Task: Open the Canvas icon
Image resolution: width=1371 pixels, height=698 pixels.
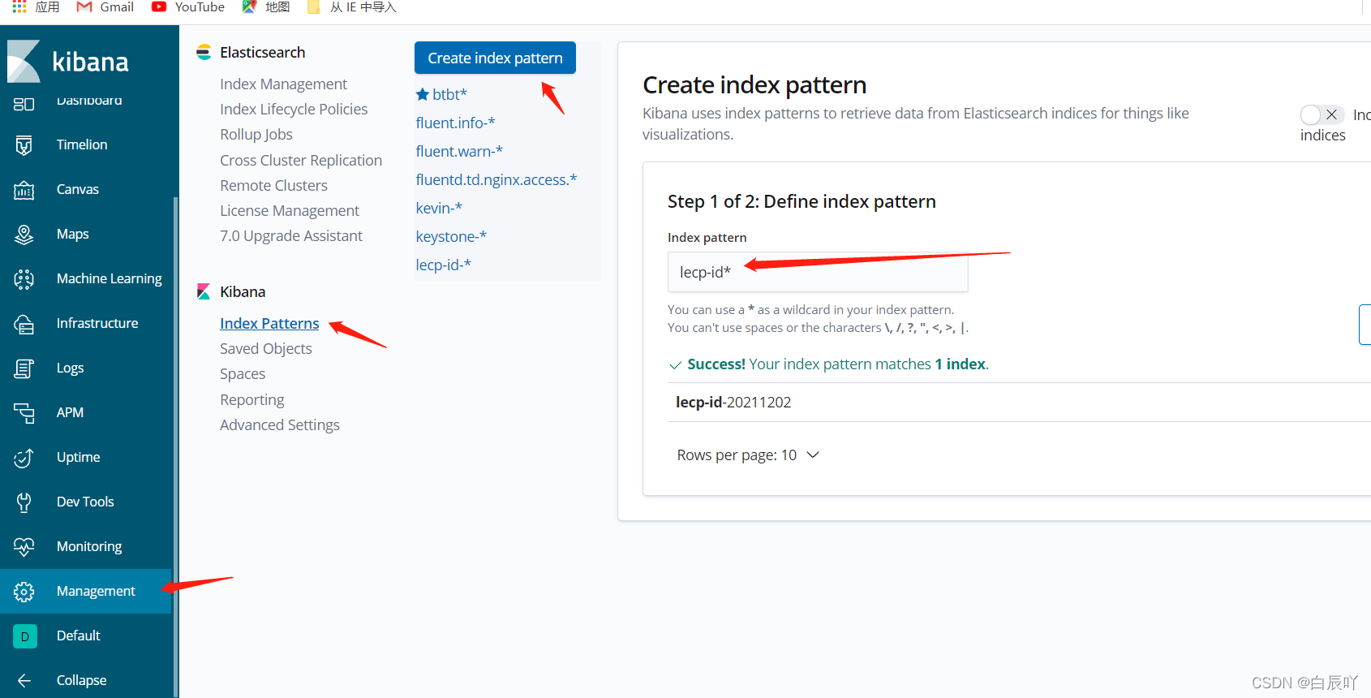Action: pos(24,190)
